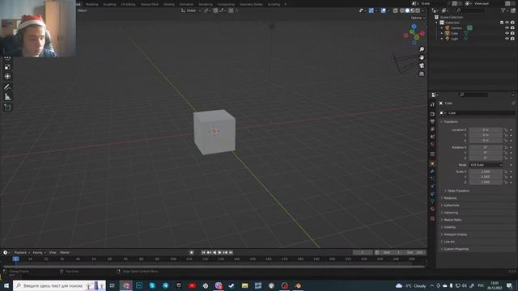Click the navigation gizmo Z axis
The width and height of the screenshot is (518, 291).
414,27
